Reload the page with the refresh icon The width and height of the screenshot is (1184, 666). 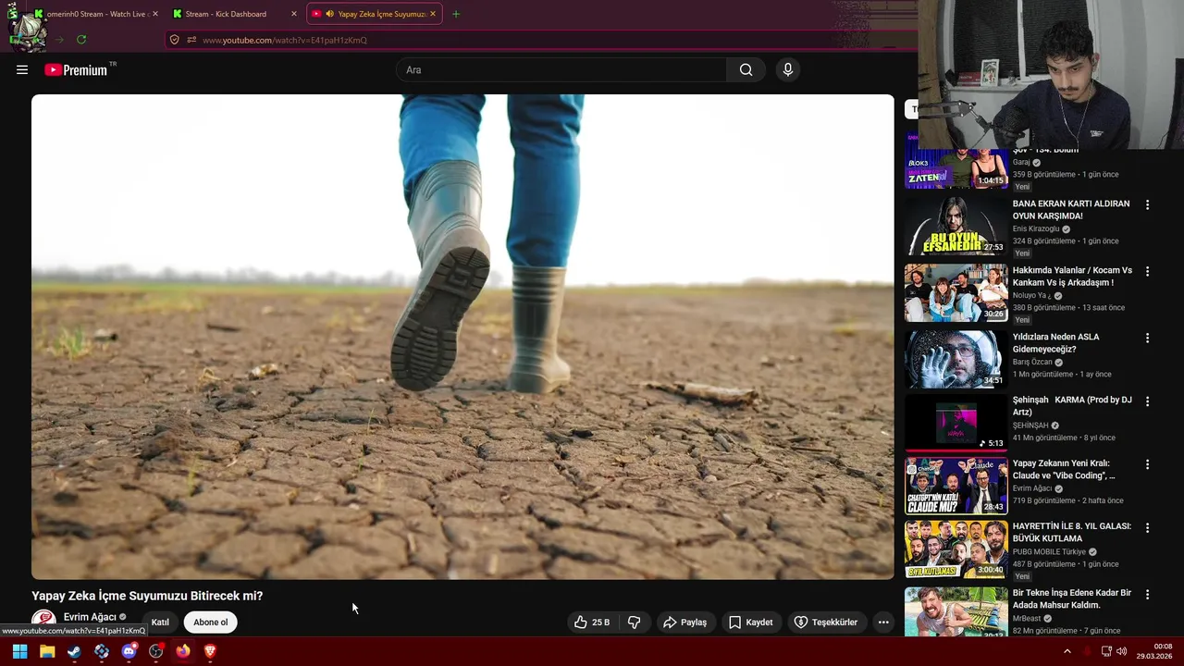pyautogui.click(x=81, y=40)
